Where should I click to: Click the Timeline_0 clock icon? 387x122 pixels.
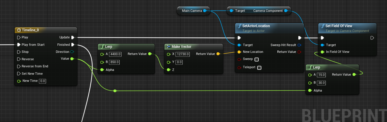tap(19, 30)
